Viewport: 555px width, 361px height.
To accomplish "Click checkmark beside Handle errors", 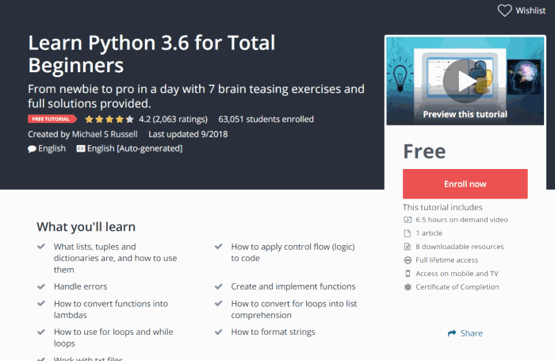I will pos(41,286).
